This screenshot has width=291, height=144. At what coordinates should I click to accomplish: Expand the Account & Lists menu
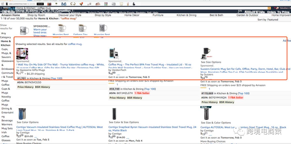click(x=254, y=12)
